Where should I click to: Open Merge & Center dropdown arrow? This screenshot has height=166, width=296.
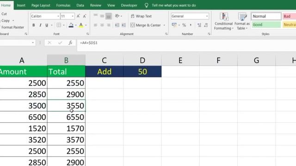point(164,25)
